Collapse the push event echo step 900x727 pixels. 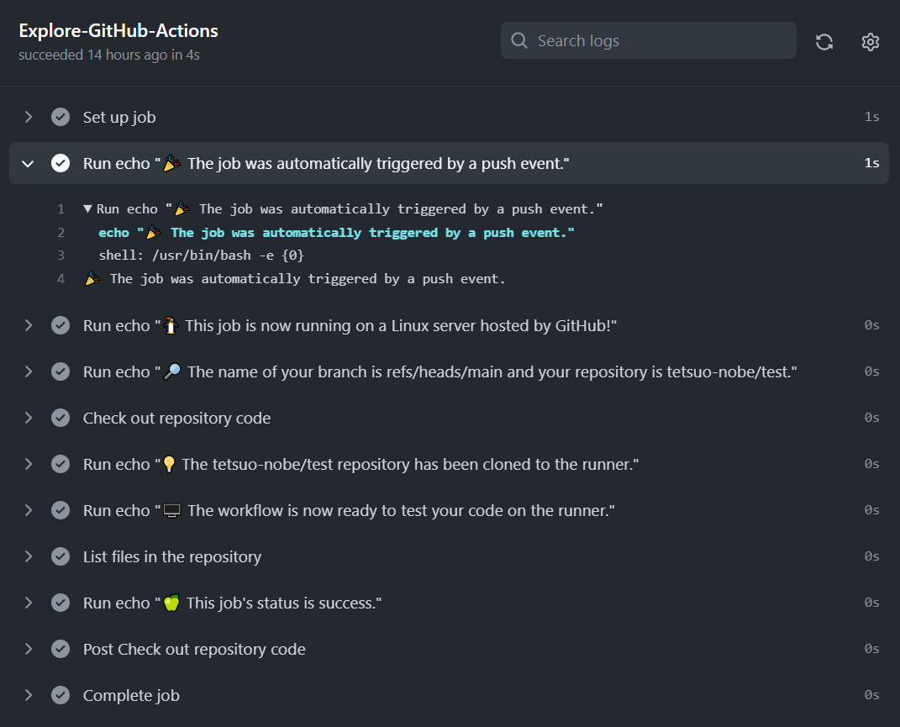click(x=29, y=163)
